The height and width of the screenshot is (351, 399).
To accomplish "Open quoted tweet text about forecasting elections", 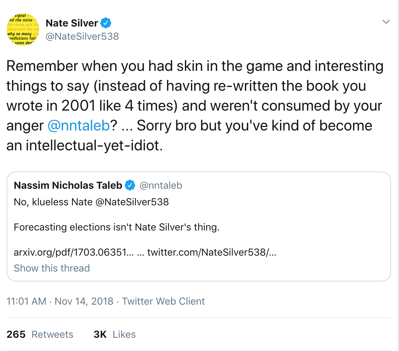I will pos(117,227).
